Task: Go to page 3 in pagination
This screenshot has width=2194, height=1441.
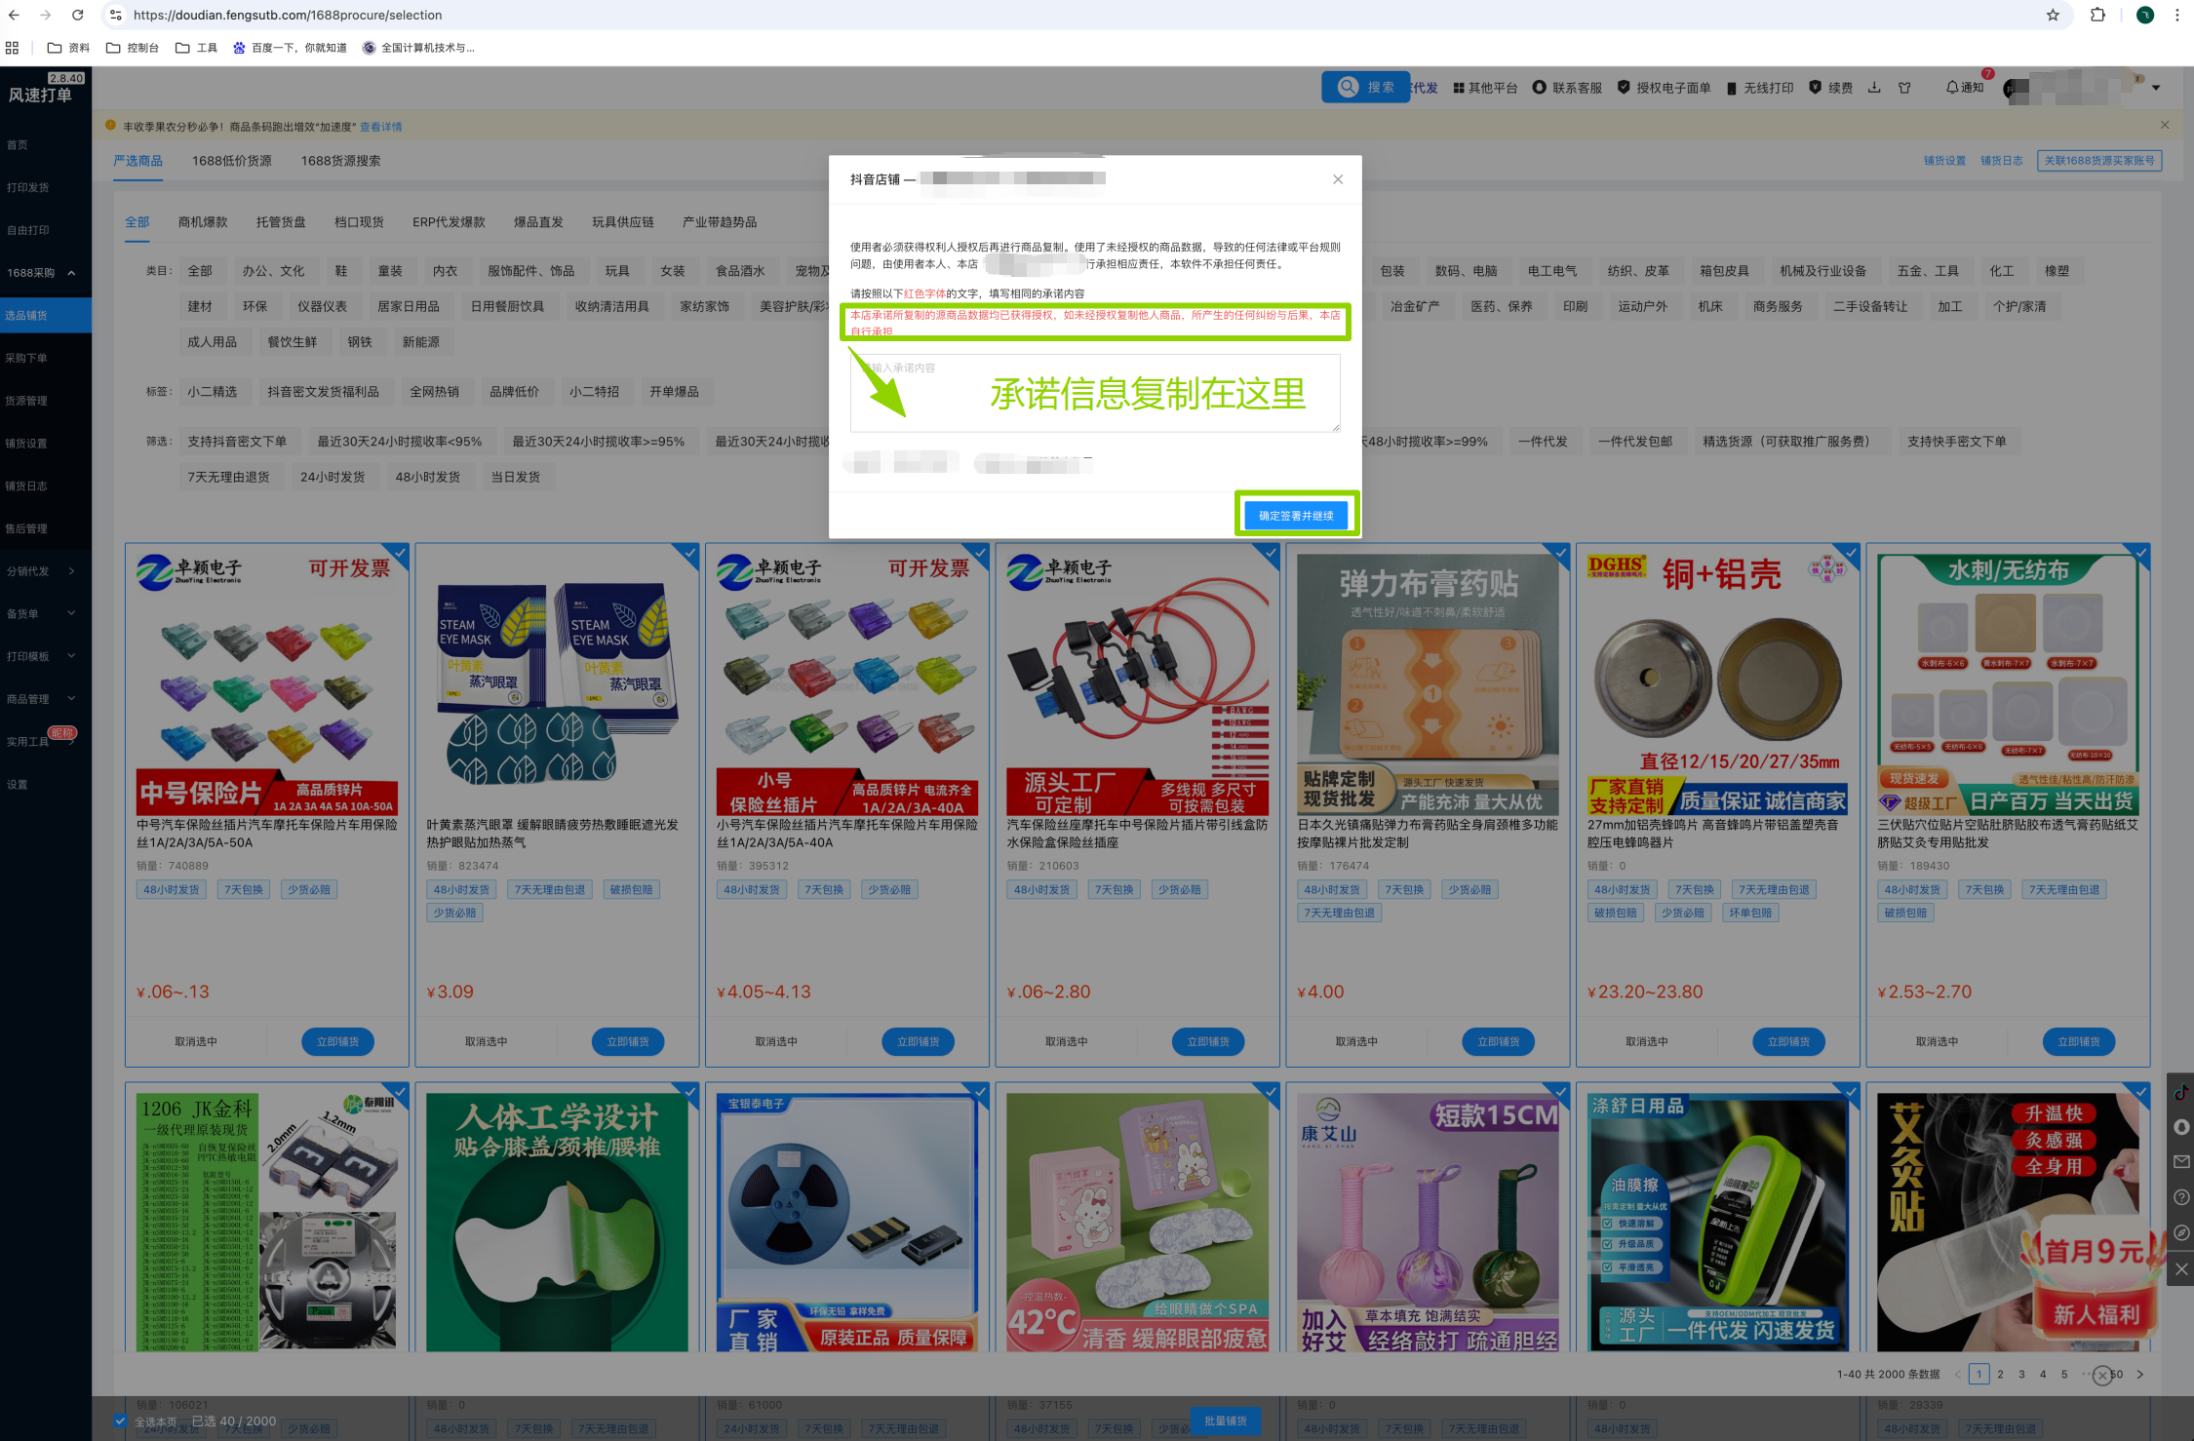Action: click(x=2021, y=1375)
